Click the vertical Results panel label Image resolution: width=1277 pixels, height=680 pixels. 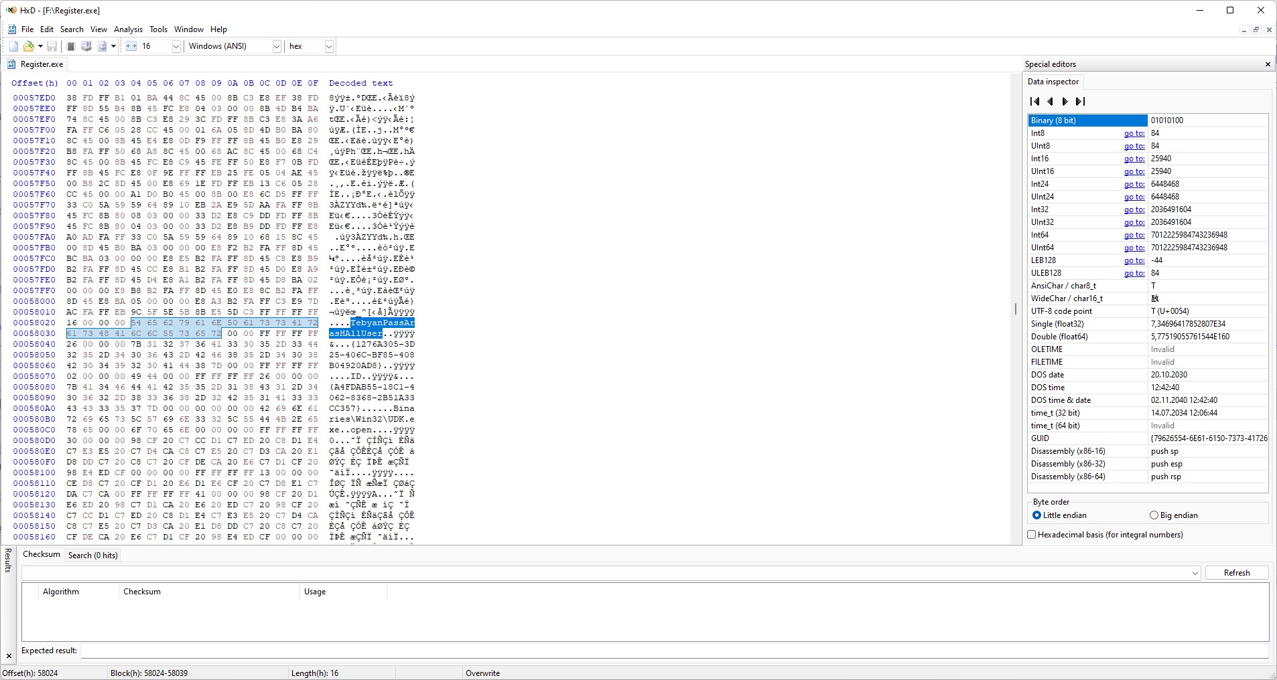point(9,560)
